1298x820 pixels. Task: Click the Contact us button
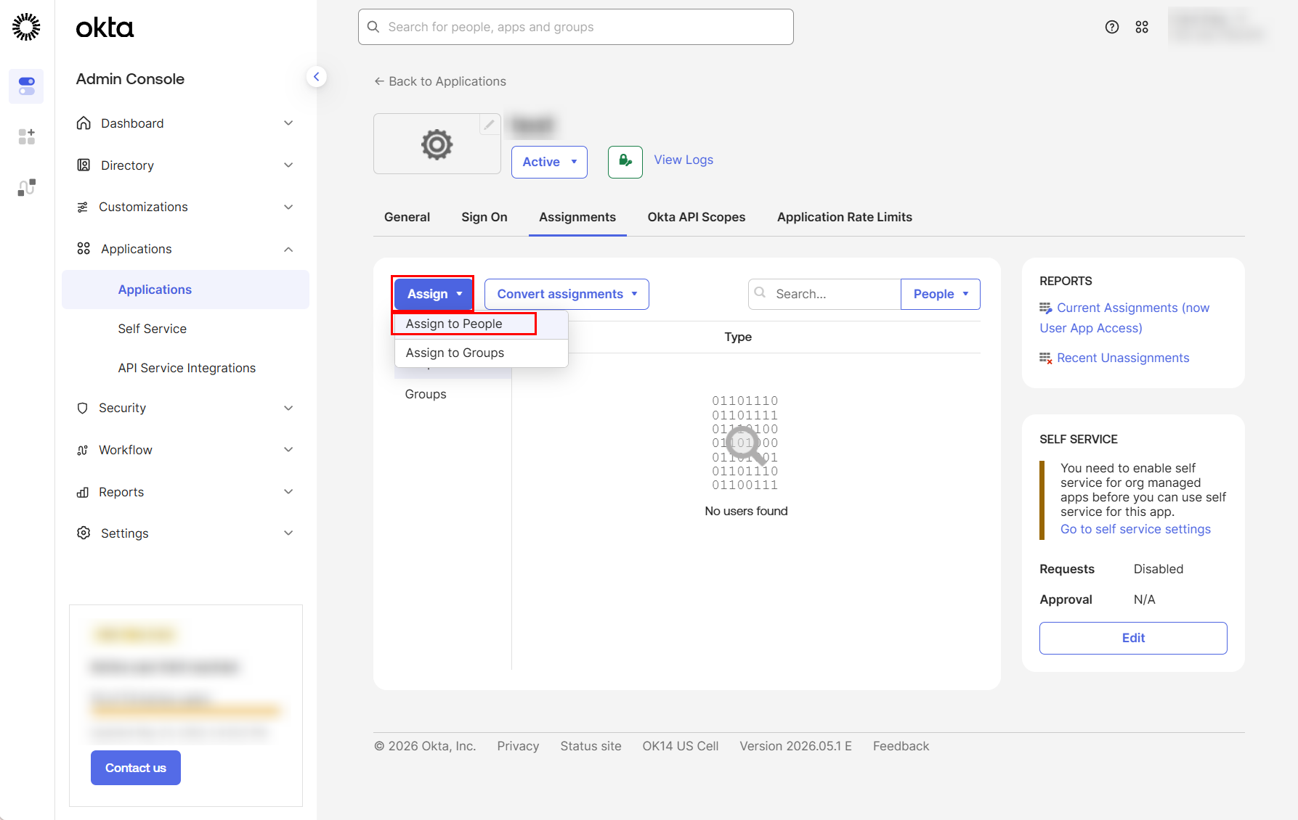point(136,768)
